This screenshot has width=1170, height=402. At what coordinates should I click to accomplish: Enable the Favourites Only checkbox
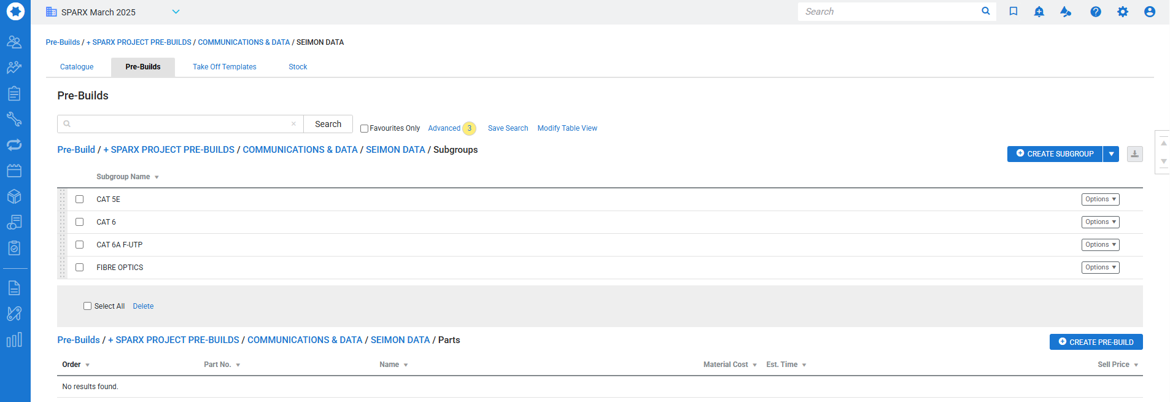[x=365, y=129]
